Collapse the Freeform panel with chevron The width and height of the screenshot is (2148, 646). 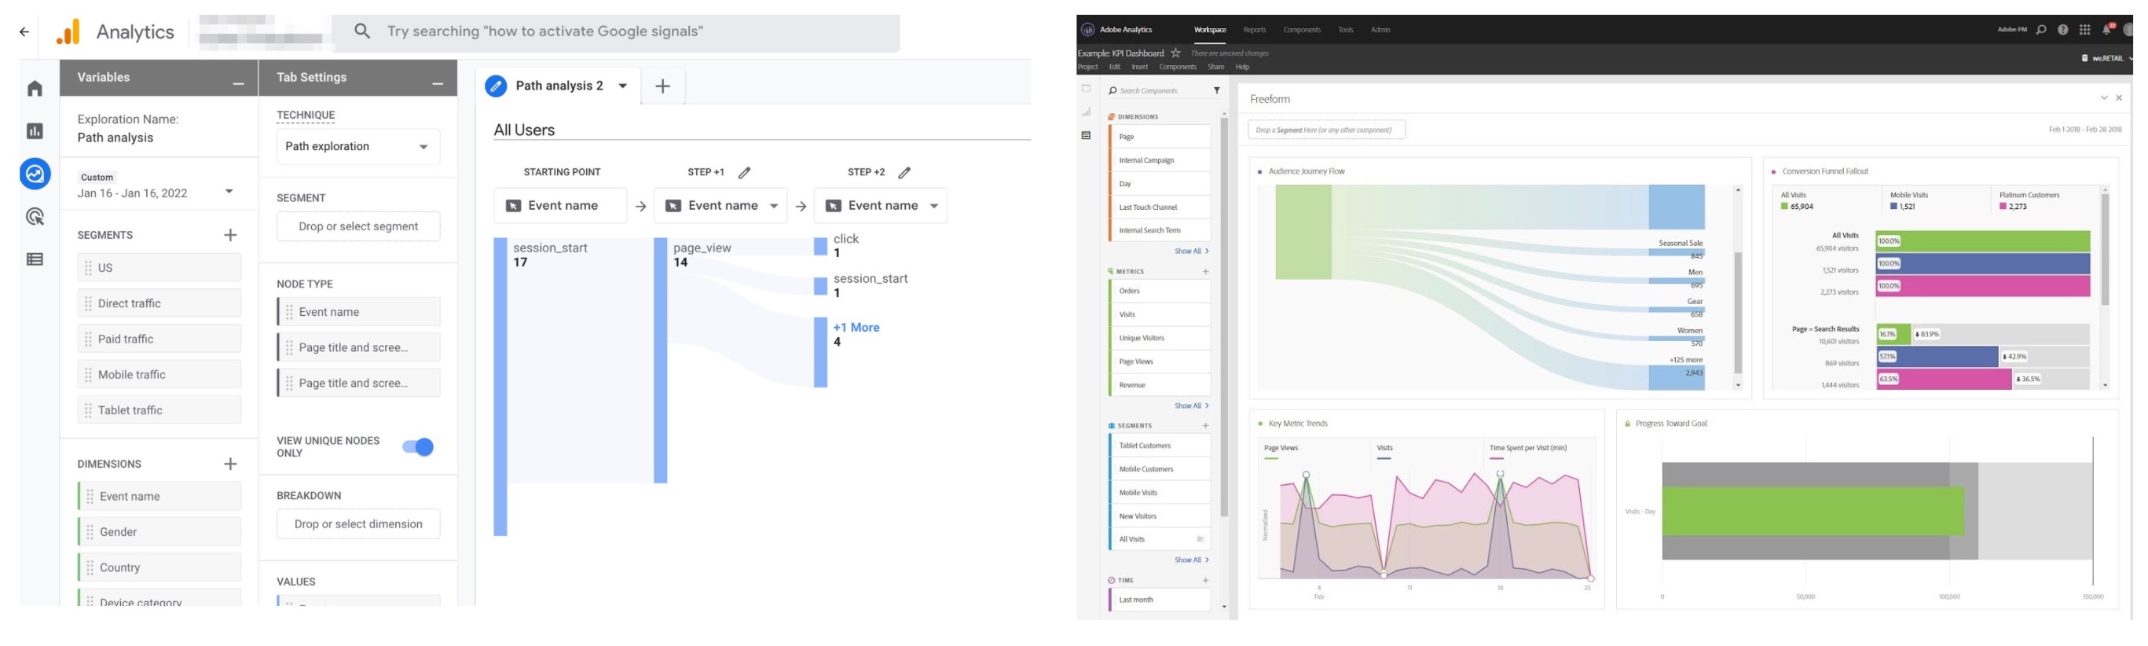[x=2104, y=98]
